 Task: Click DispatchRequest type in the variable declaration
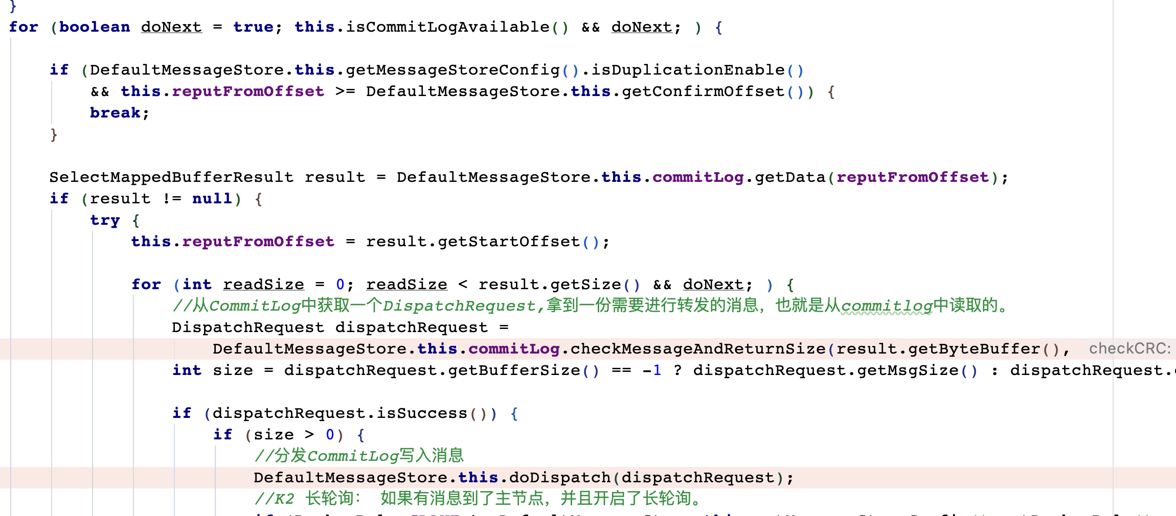[x=248, y=327]
